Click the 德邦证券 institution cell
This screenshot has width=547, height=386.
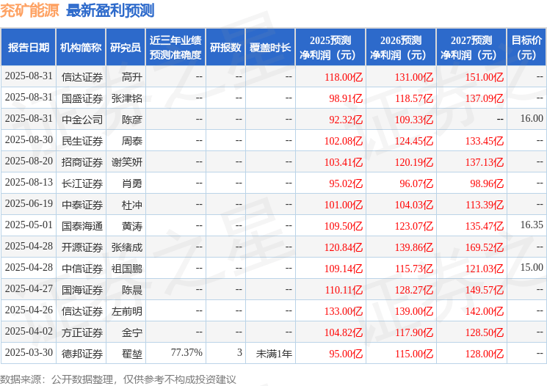[82, 354]
